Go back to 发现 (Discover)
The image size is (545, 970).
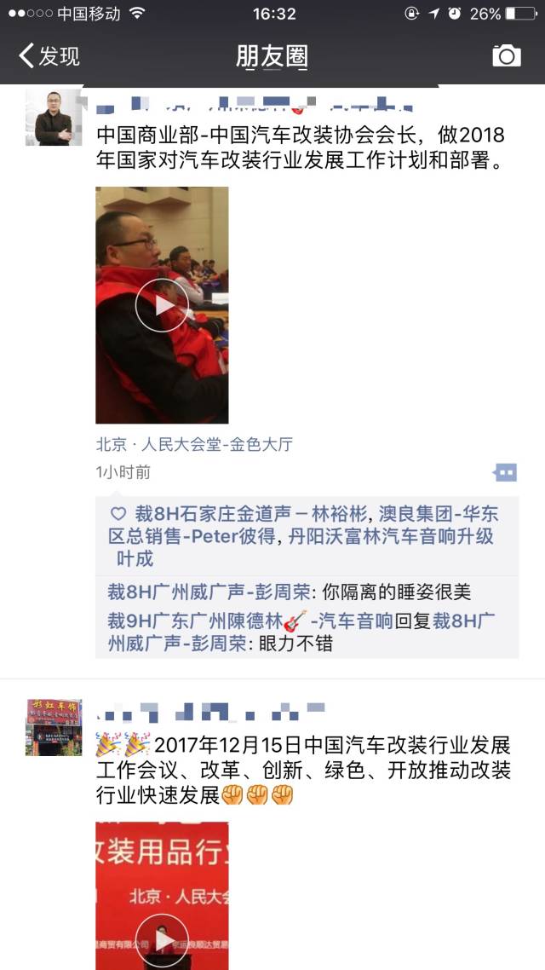(x=49, y=55)
